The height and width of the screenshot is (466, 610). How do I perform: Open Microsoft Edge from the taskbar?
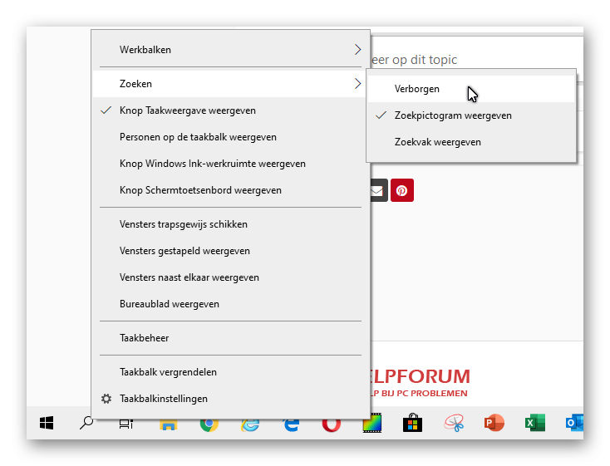click(291, 424)
